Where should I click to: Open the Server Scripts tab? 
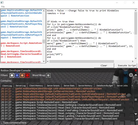(x=53, y=86)
